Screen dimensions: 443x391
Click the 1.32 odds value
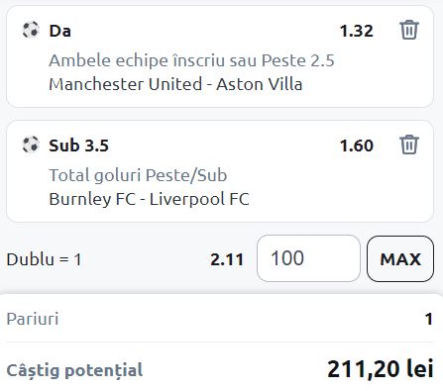coord(357,31)
